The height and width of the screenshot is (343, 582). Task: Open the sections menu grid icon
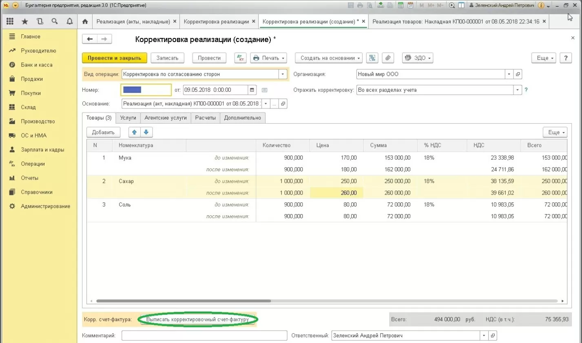coord(10,21)
